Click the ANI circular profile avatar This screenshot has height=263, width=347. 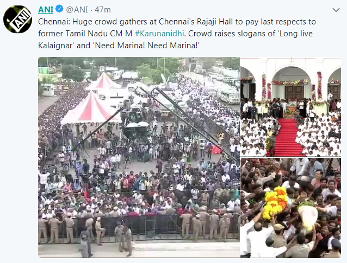point(18,20)
